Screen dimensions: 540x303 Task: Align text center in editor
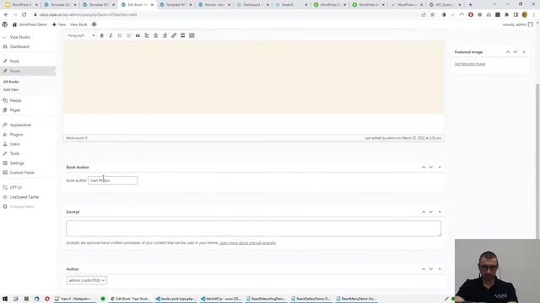point(155,35)
